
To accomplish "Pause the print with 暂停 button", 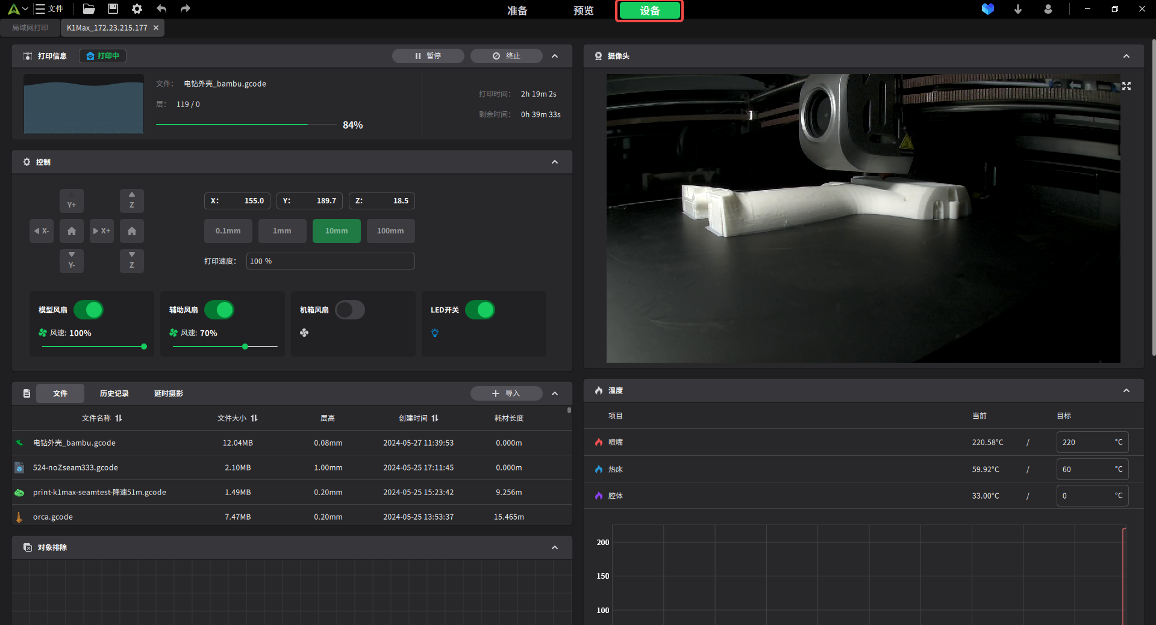I will tap(428, 56).
